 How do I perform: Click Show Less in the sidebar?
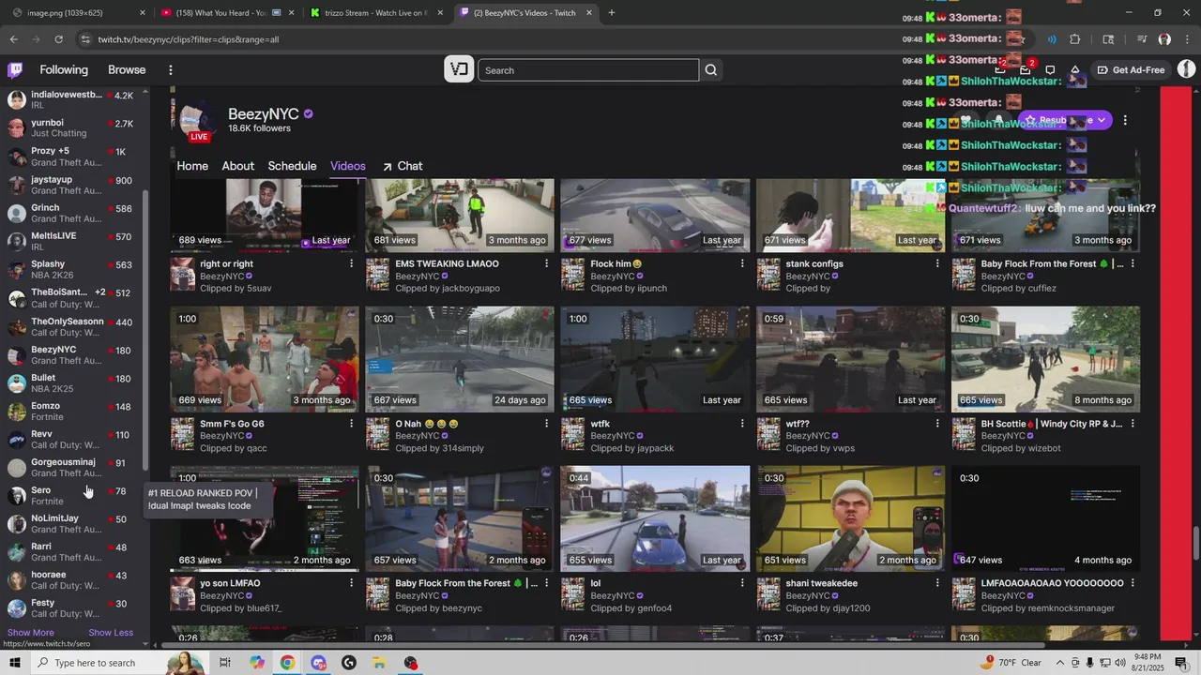click(111, 633)
